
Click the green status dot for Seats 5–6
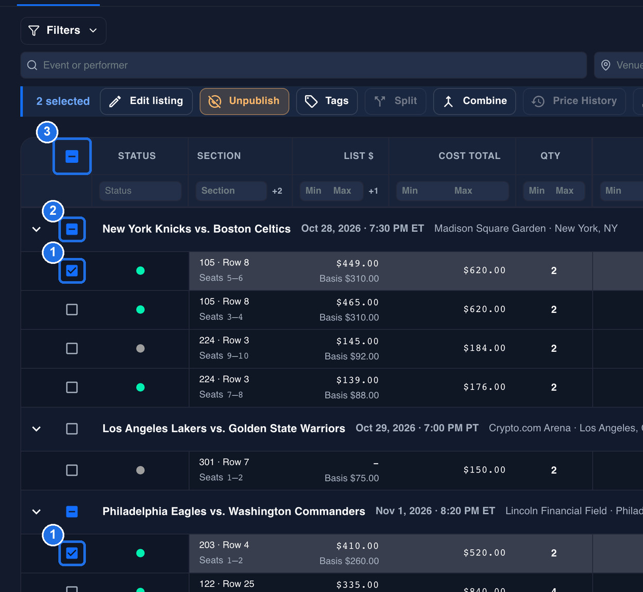[140, 270]
